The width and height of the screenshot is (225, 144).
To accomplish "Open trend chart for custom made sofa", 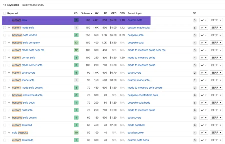I will tap(203, 28).
